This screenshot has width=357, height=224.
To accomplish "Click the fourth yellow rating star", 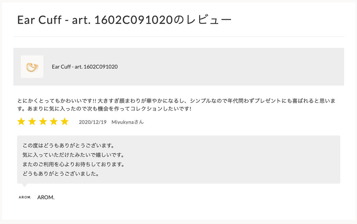I will click(54, 122).
